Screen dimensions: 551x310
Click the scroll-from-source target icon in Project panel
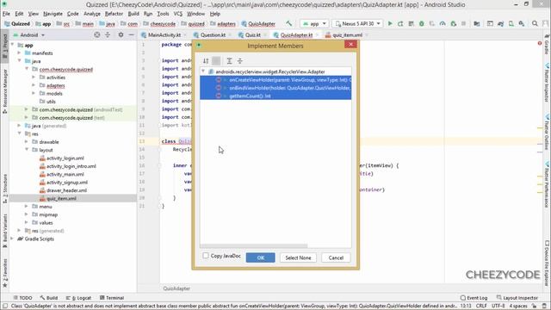(97, 34)
